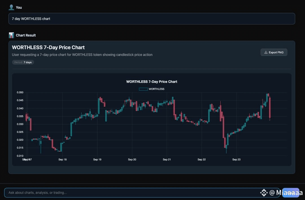Click the 0.040 price axis label
The height and width of the screenshot is (200, 305).
point(20,108)
